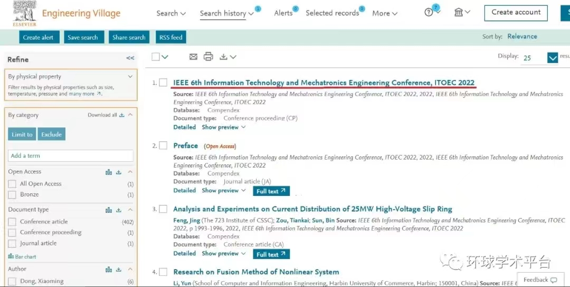Image resolution: width=570 pixels, height=287 pixels.
Task: Click the Elsevier tree logo
Action: pyautogui.click(x=24, y=13)
